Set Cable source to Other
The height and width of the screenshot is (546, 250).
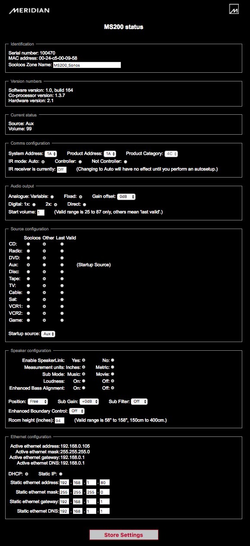pyautogui.click(x=44, y=292)
